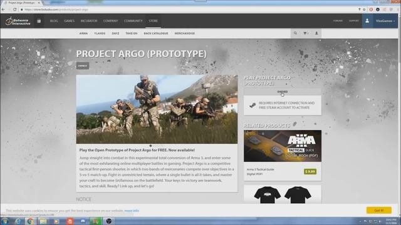This screenshot has height=225, width=401.
Task: Open File Explorer from the taskbar
Action: tap(43, 221)
